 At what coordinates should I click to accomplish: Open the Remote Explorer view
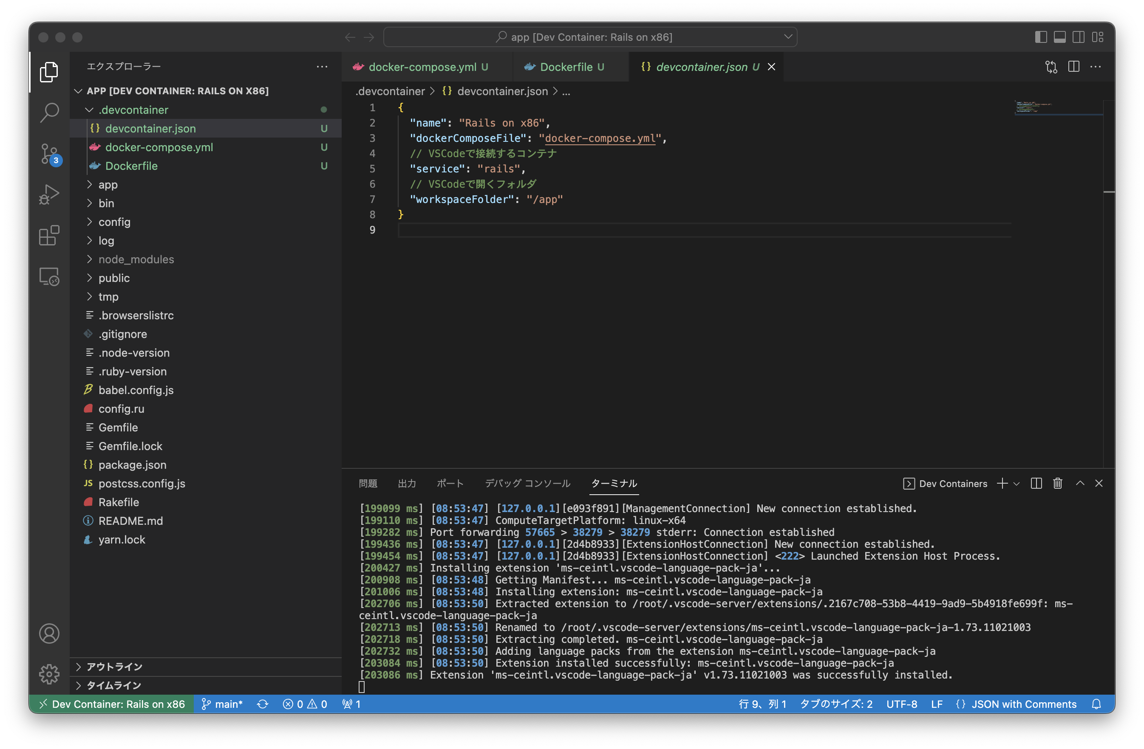(x=49, y=277)
